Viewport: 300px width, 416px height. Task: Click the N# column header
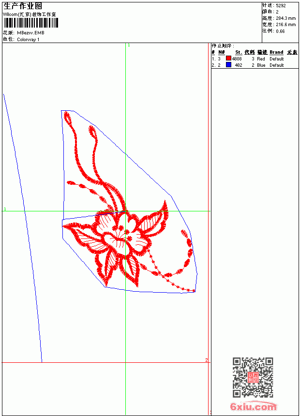[222, 52]
